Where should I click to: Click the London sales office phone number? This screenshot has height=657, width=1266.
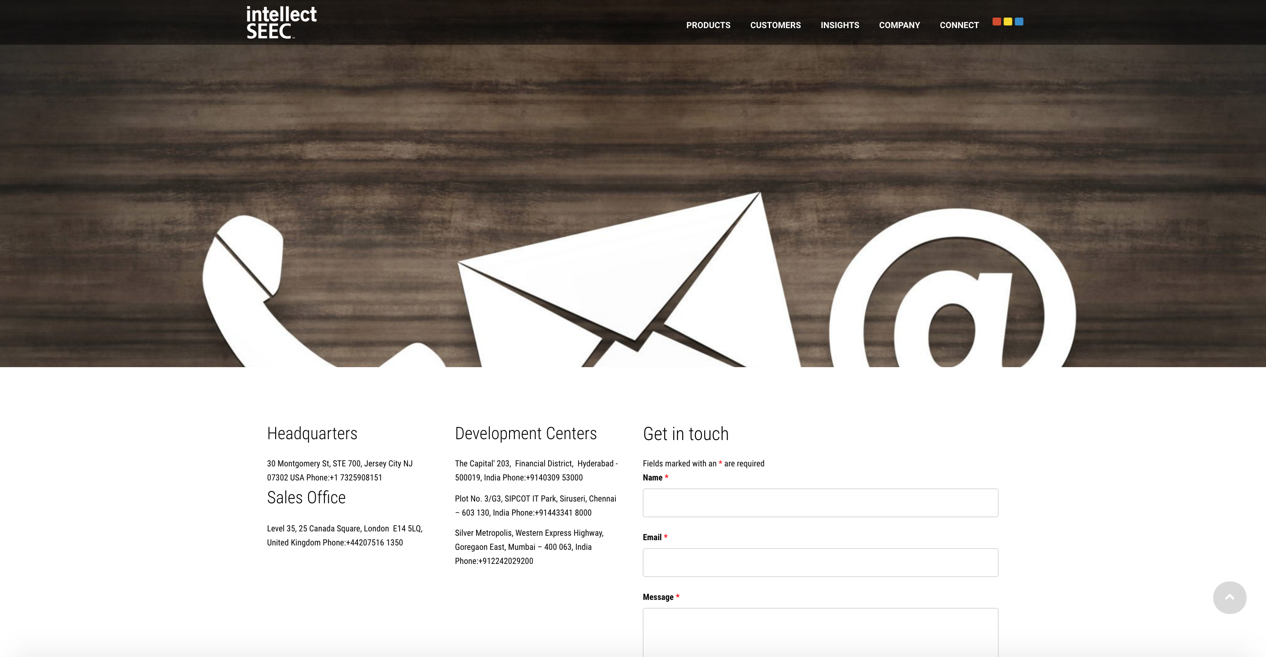(x=374, y=542)
